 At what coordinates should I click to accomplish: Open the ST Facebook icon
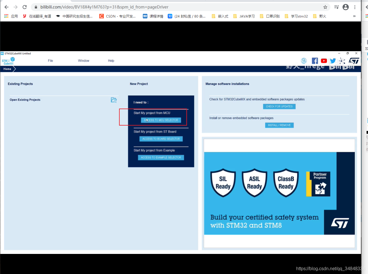coord(315,61)
